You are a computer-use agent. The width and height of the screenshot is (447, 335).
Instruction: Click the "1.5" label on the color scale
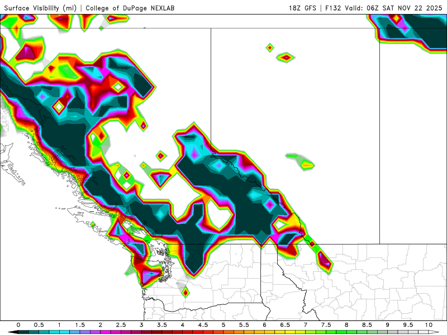coord(80,325)
